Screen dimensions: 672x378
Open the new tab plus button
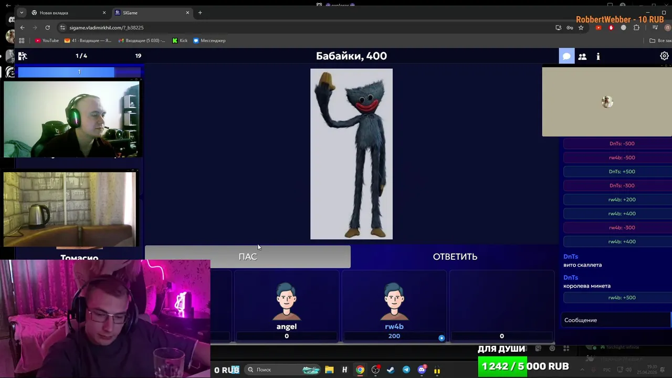200,13
